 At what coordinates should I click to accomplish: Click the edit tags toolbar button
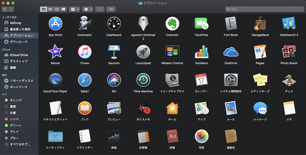(x=111, y=9)
